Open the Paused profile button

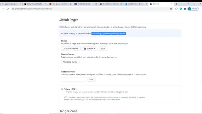pyautogui.click(x=193, y=9)
